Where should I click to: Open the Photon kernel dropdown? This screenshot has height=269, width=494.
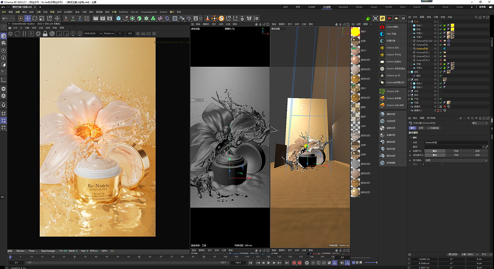pyautogui.click(x=109, y=34)
